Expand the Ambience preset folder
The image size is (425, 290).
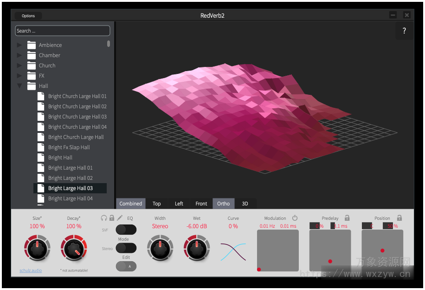click(19, 45)
